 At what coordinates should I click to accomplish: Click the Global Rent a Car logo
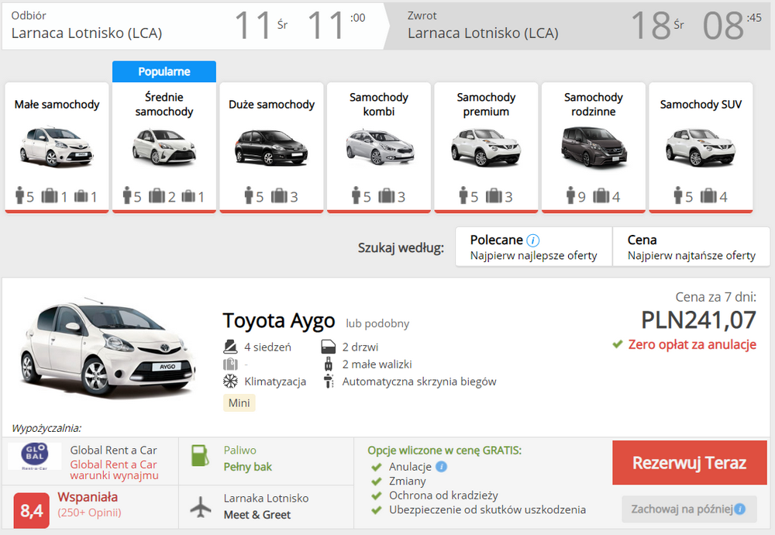[x=35, y=456]
